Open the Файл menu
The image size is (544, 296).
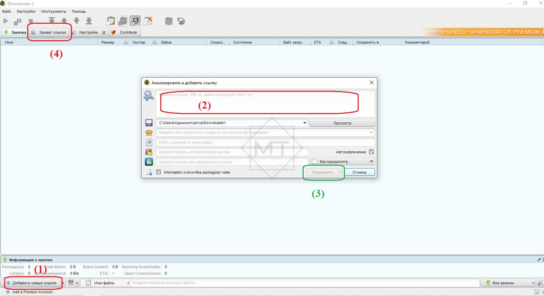click(x=7, y=11)
